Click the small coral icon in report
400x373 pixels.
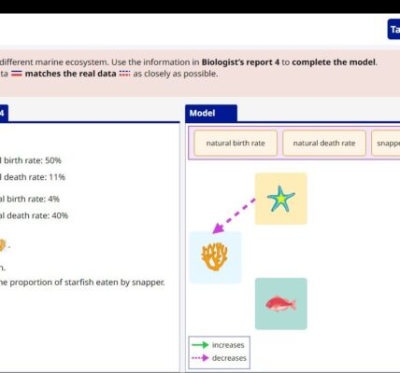[2, 245]
